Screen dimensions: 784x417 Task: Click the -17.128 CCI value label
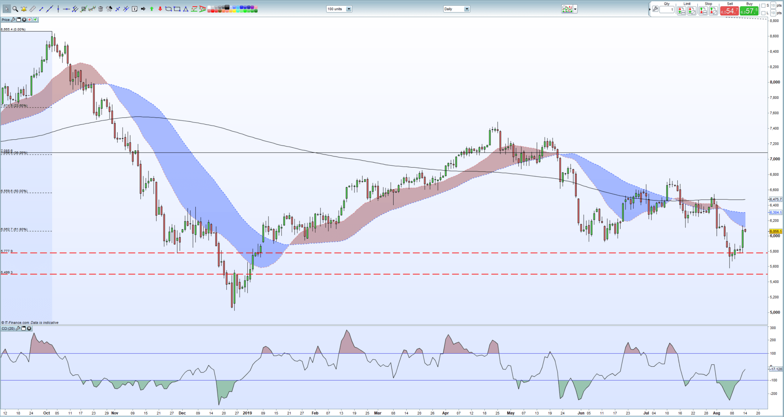pos(775,369)
